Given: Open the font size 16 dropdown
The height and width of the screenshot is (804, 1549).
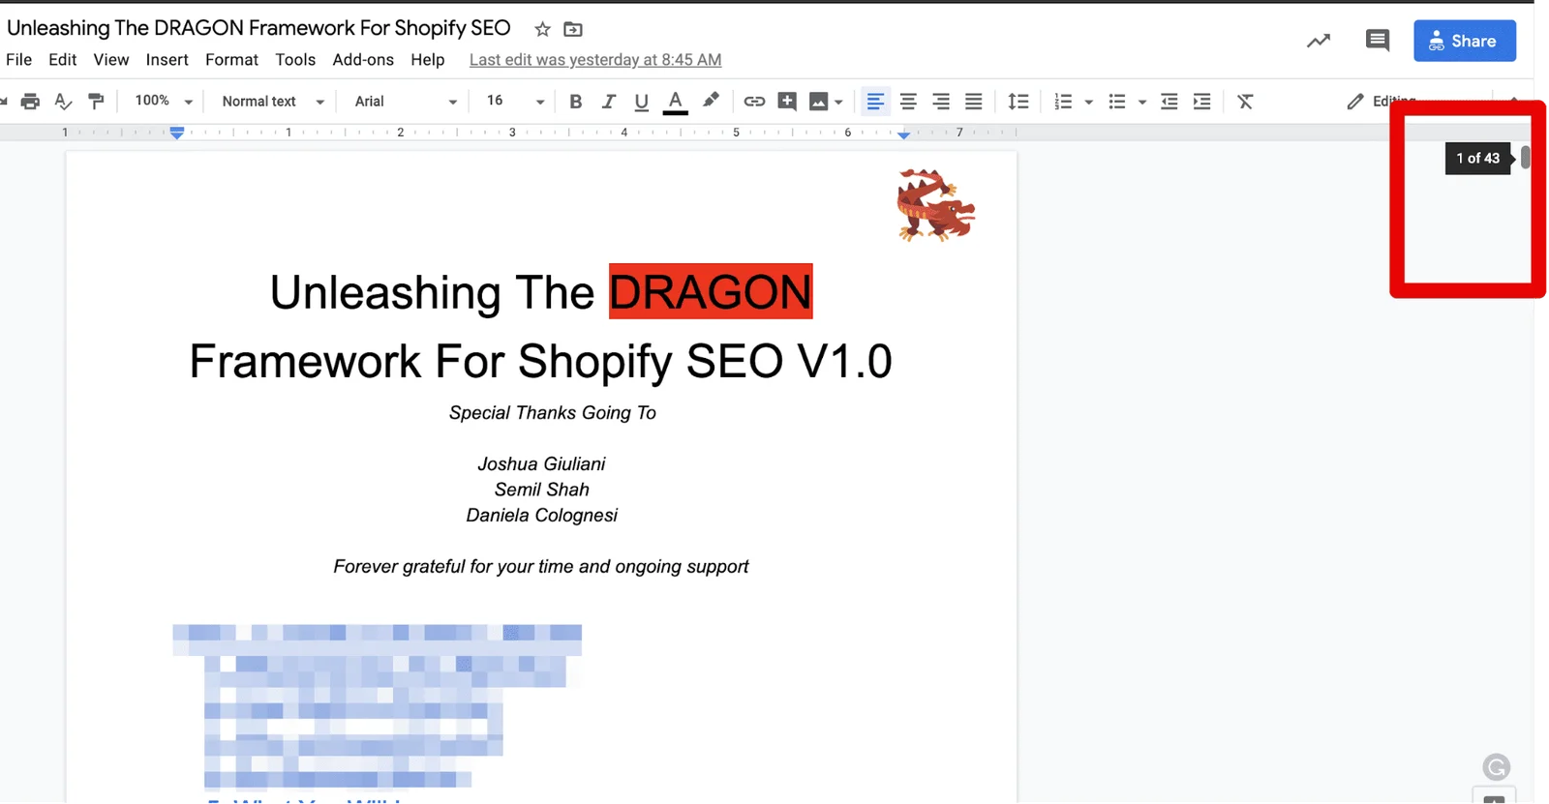Looking at the screenshot, I should tap(515, 101).
